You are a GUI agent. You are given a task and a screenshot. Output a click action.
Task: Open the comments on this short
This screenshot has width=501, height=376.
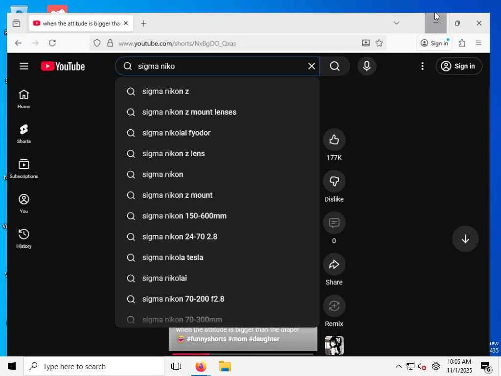pyautogui.click(x=334, y=223)
